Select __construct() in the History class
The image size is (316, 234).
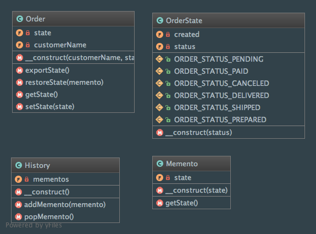[47, 192]
